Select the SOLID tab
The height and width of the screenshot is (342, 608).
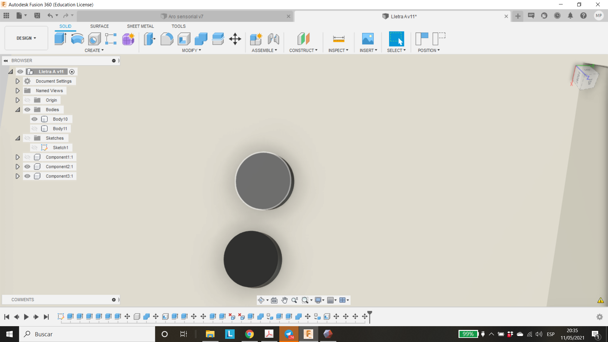pyautogui.click(x=65, y=26)
